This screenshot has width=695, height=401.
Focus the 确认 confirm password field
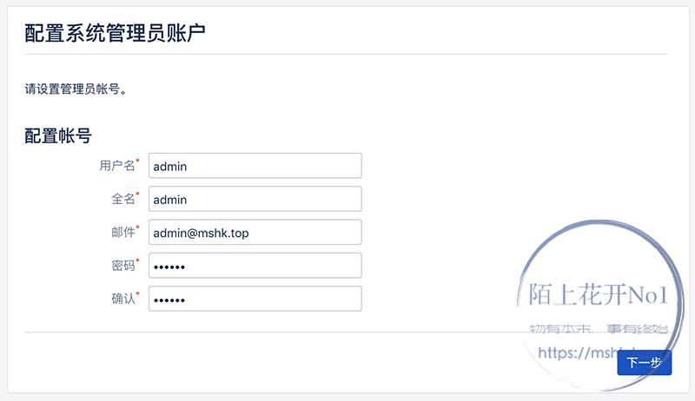255,299
